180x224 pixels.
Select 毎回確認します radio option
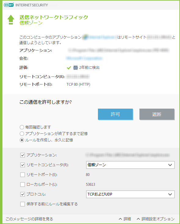click(22, 127)
